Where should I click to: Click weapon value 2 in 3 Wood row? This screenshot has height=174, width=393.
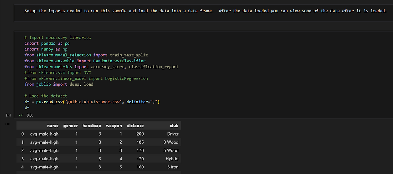click(x=121, y=142)
